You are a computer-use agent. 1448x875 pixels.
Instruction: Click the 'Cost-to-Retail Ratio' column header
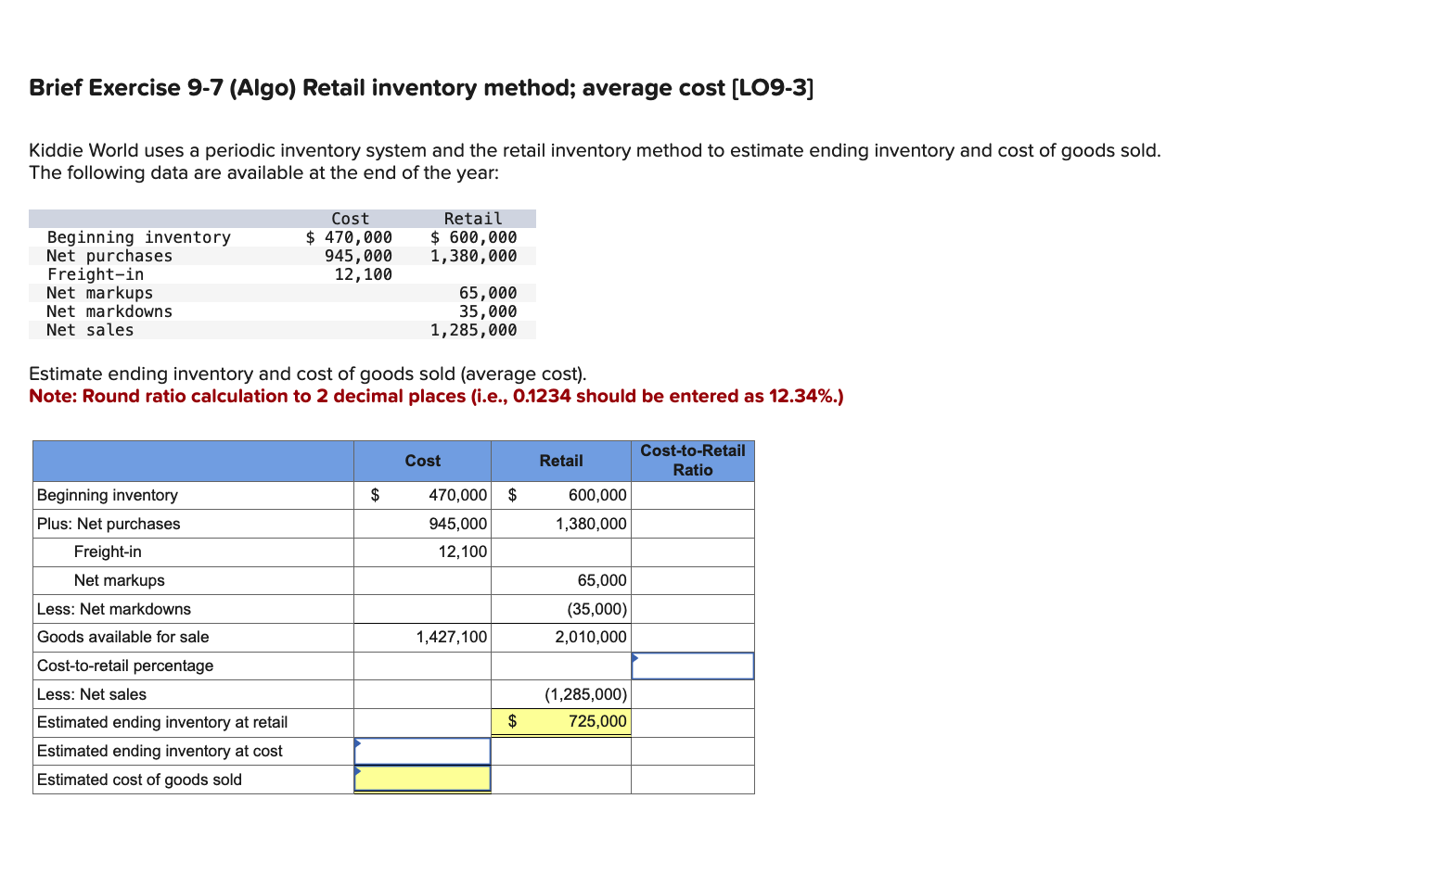[693, 461]
